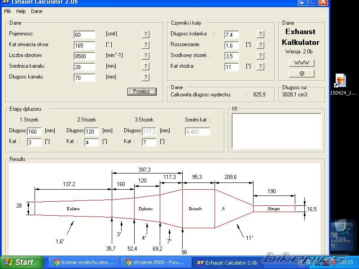The height and width of the screenshot is (269, 359).
Task: Click 1.Stozek Dlugosc field
Action: point(34,131)
